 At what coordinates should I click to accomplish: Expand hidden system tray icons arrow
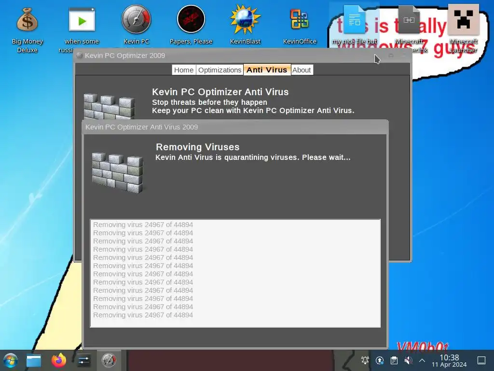(x=422, y=360)
